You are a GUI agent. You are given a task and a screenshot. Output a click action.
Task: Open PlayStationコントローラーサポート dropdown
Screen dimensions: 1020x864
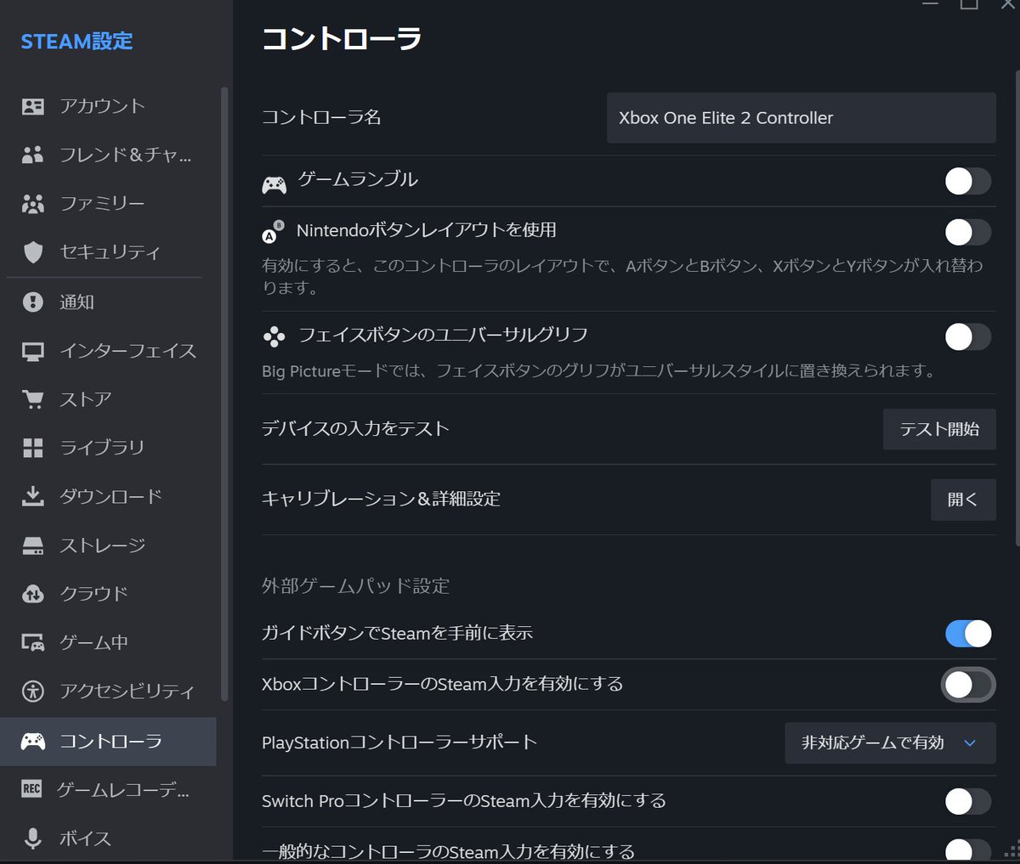tap(890, 743)
